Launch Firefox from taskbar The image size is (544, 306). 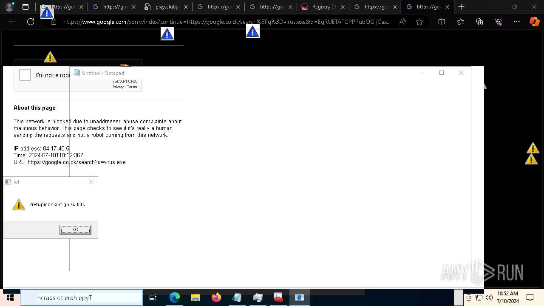(216, 297)
